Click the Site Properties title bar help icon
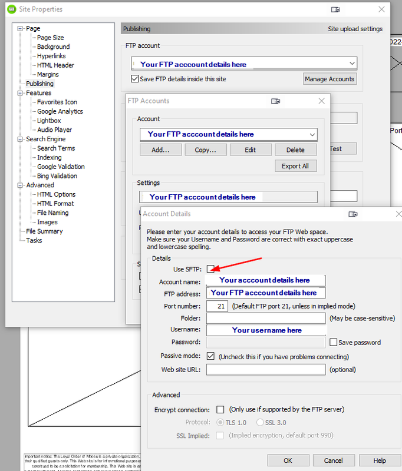402x471 pixels. (335, 9)
